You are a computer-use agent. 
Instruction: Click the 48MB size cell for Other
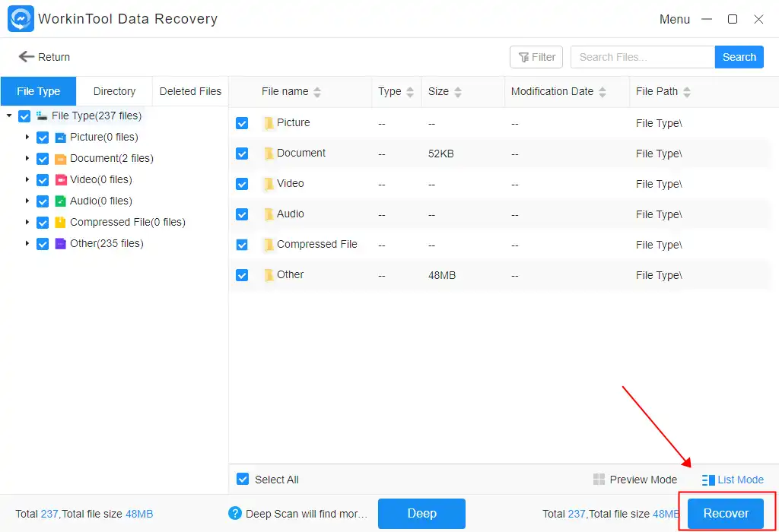[x=442, y=275]
